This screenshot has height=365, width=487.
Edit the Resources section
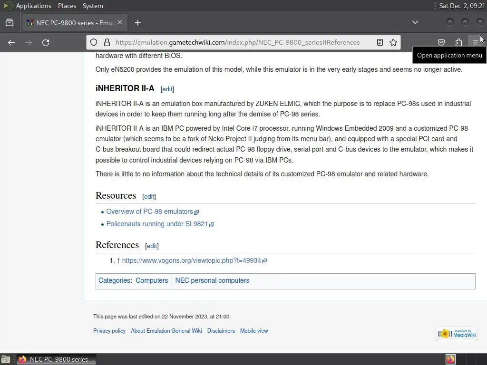(149, 196)
